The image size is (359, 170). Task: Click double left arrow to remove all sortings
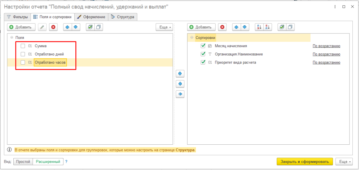click(x=180, y=94)
